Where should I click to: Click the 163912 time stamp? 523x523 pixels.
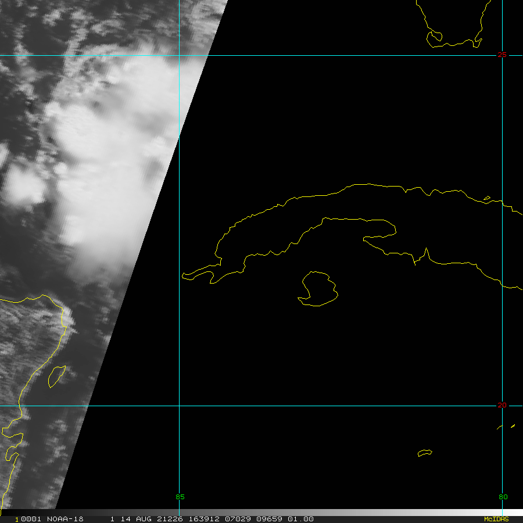click(x=204, y=519)
